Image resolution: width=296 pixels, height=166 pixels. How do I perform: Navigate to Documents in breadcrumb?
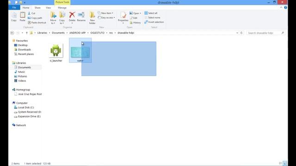point(58,33)
